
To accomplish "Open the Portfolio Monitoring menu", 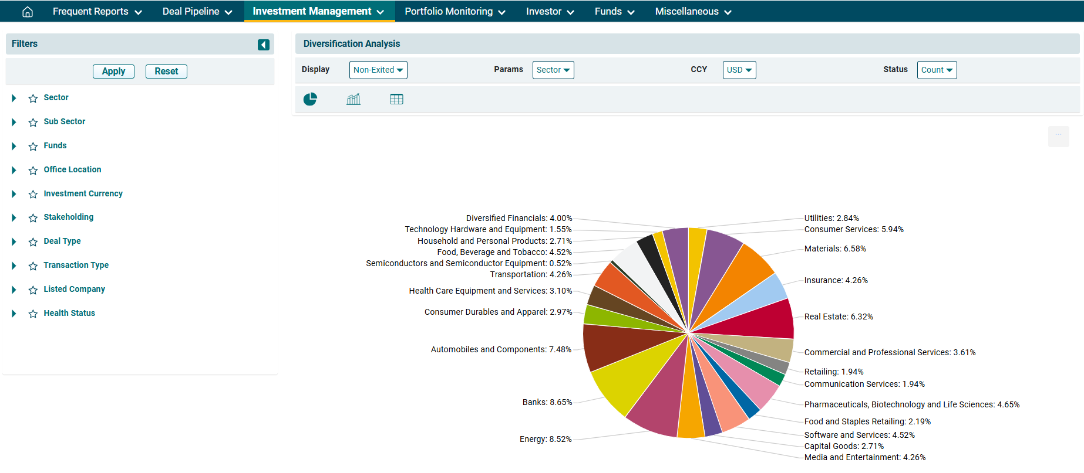I will (x=455, y=12).
